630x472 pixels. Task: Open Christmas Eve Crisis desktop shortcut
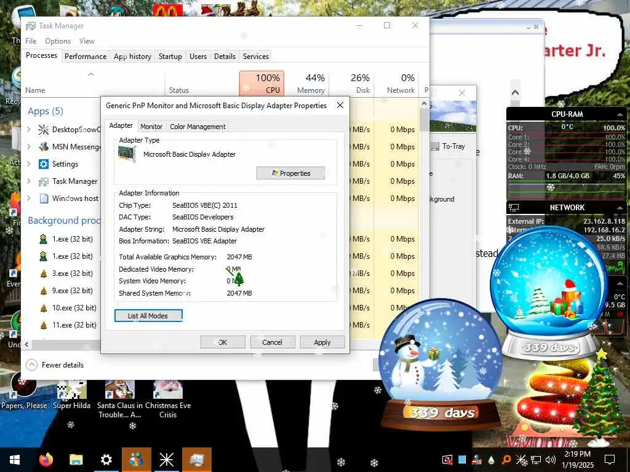coord(168,399)
